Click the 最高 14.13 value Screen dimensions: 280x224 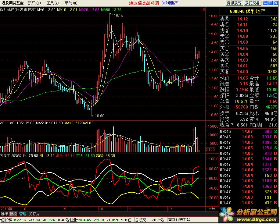coord(272,84)
